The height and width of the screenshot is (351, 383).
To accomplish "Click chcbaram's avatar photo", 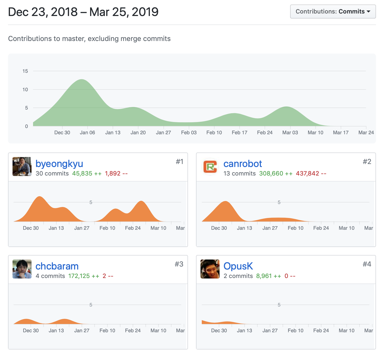I will [22, 269].
